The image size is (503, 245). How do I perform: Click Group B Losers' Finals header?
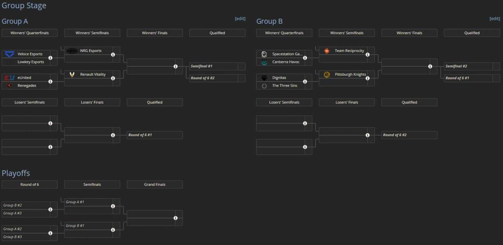(x=347, y=102)
